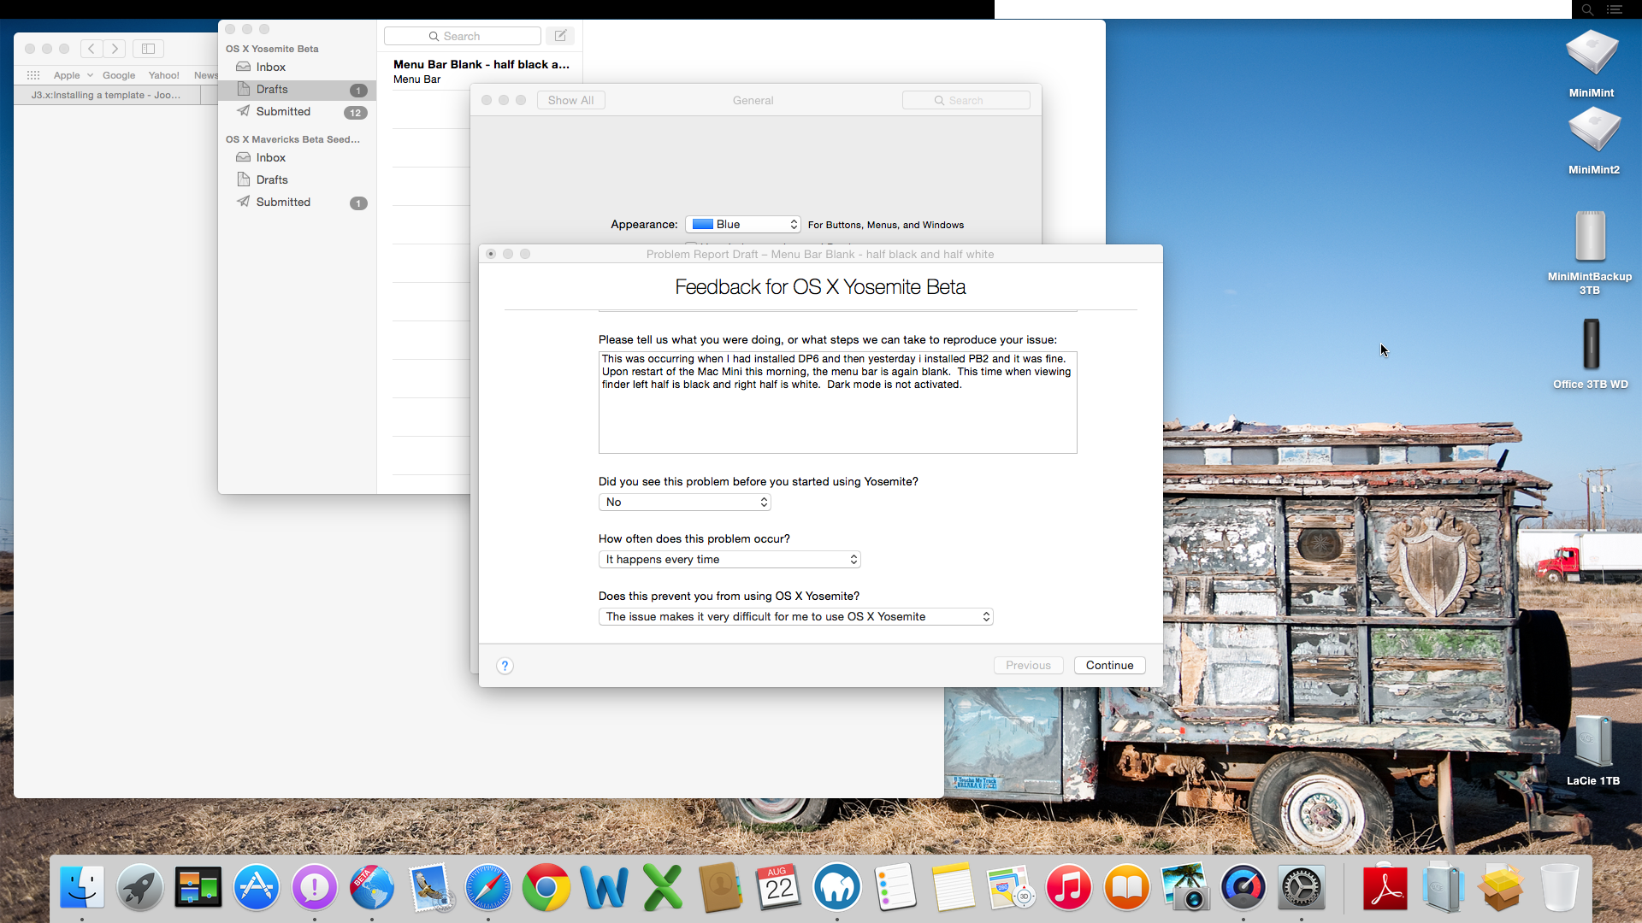Open Reminders list icon in dock
The width and height of the screenshot is (1642, 923).
[895, 887]
